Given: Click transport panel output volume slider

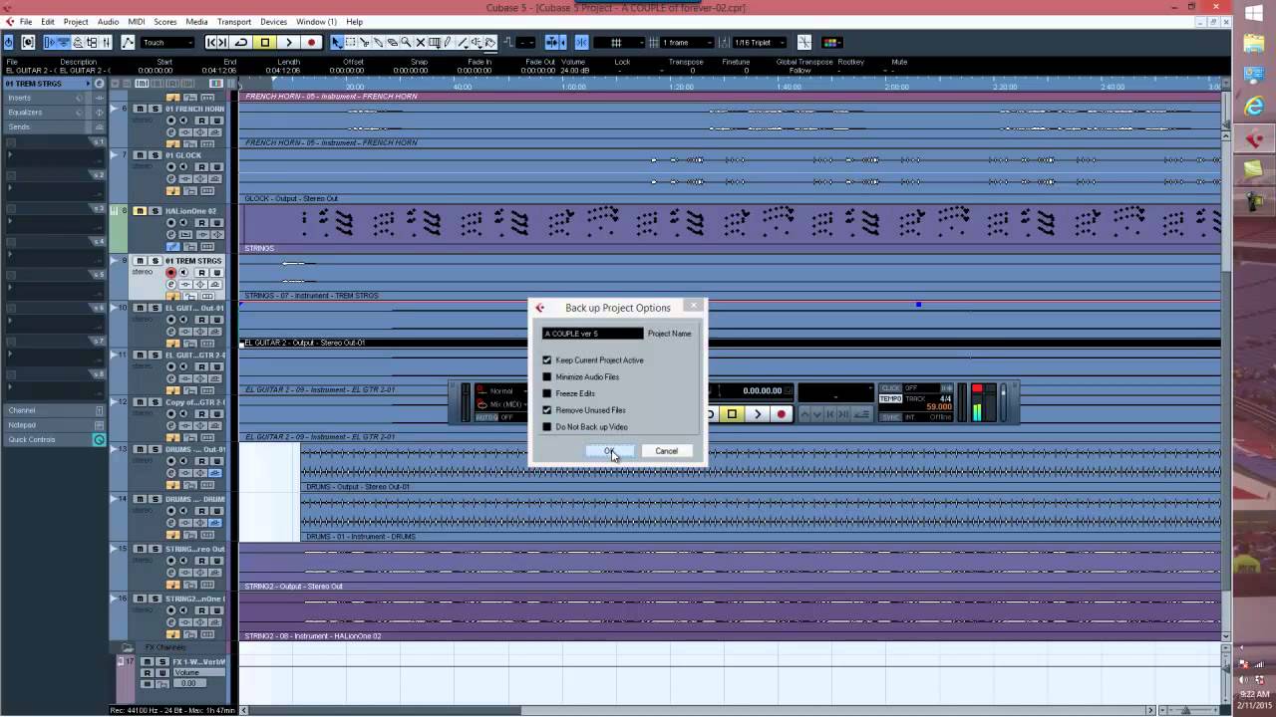Looking at the screenshot, I should click(1003, 401).
